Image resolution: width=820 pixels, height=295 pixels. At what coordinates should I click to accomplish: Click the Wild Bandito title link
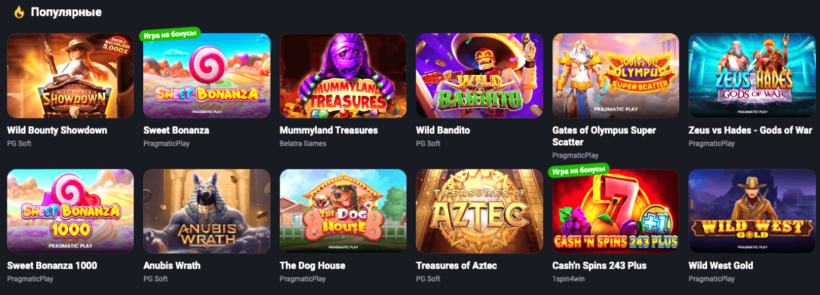point(443,130)
